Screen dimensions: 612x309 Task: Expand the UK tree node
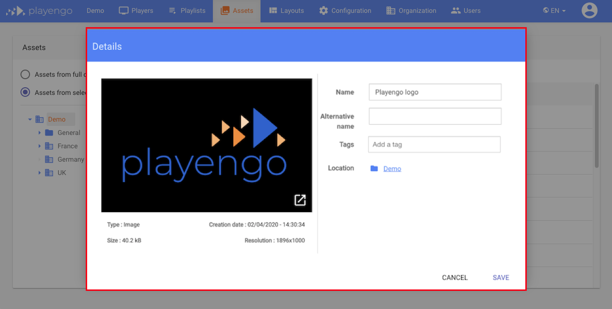pyautogui.click(x=40, y=173)
